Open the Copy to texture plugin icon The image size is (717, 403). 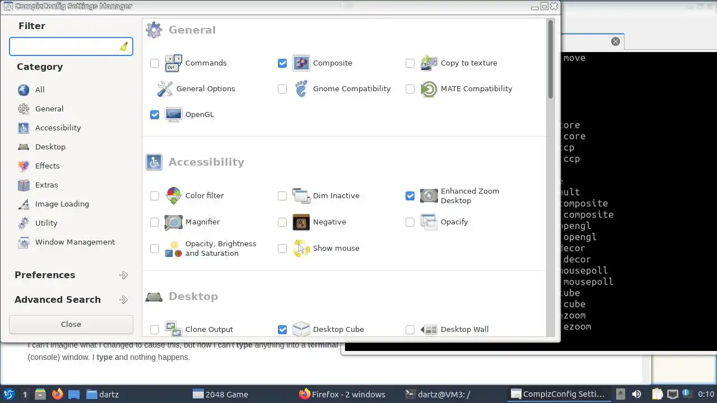tap(429, 63)
